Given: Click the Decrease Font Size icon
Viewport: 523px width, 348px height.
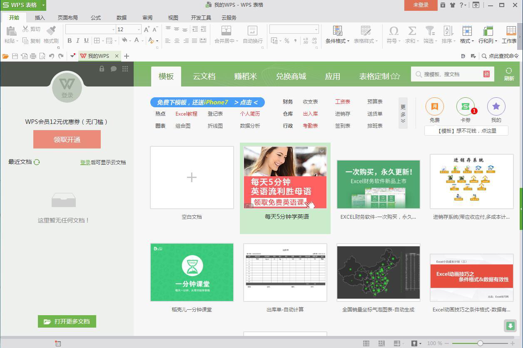Looking at the screenshot, I should coord(155,29).
